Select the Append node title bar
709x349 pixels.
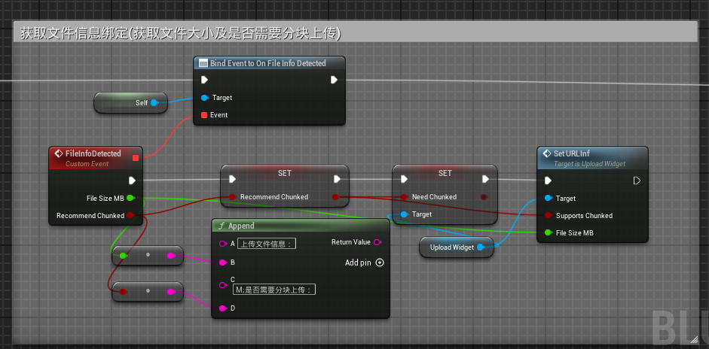(x=301, y=226)
